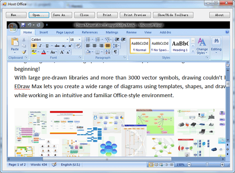
Task: Customize Quick Access Toolbar dropdown arrow
Action: 47,25
